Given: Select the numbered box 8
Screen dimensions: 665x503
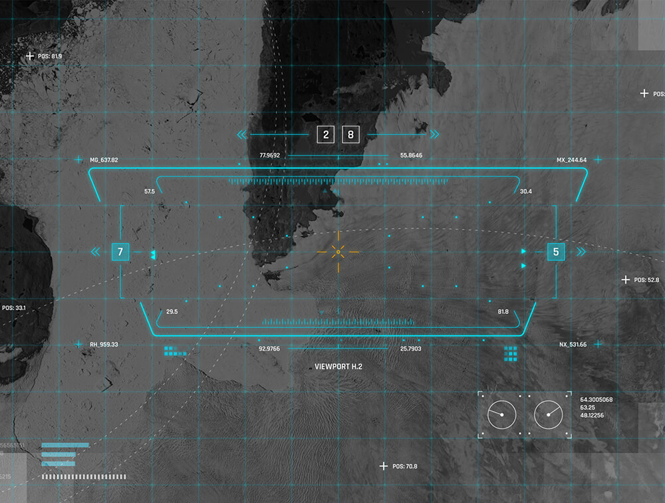Looking at the screenshot, I should click(x=351, y=135).
